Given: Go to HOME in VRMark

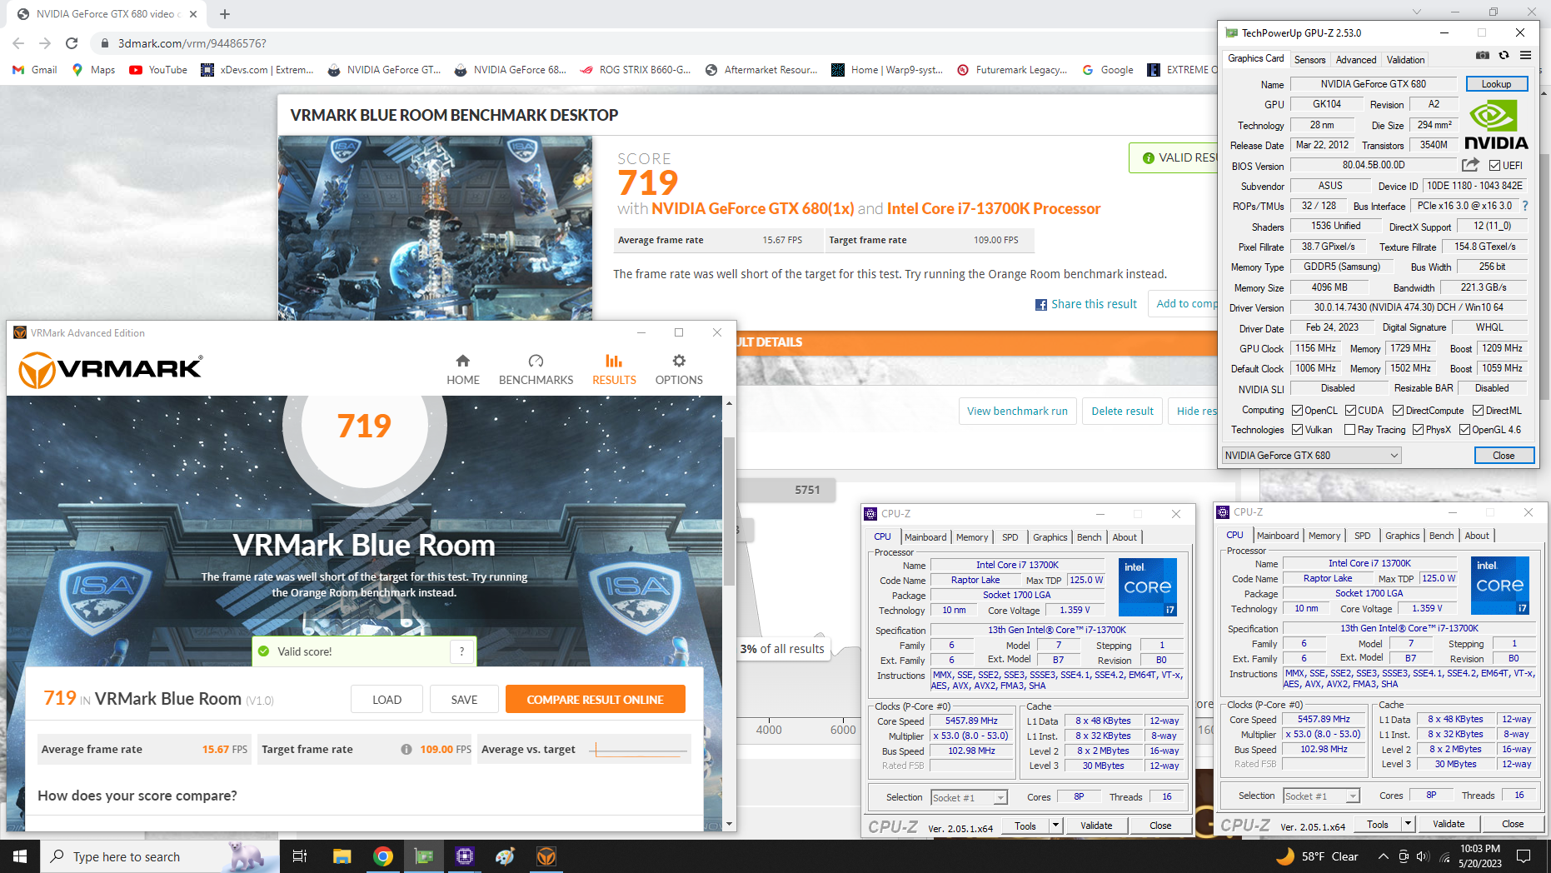Looking at the screenshot, I should (462, 370).
